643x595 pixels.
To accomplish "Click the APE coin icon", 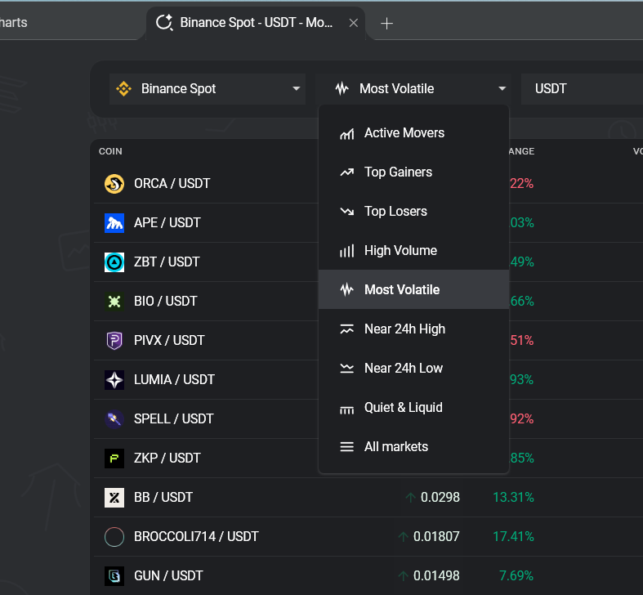I will (114, 223).
